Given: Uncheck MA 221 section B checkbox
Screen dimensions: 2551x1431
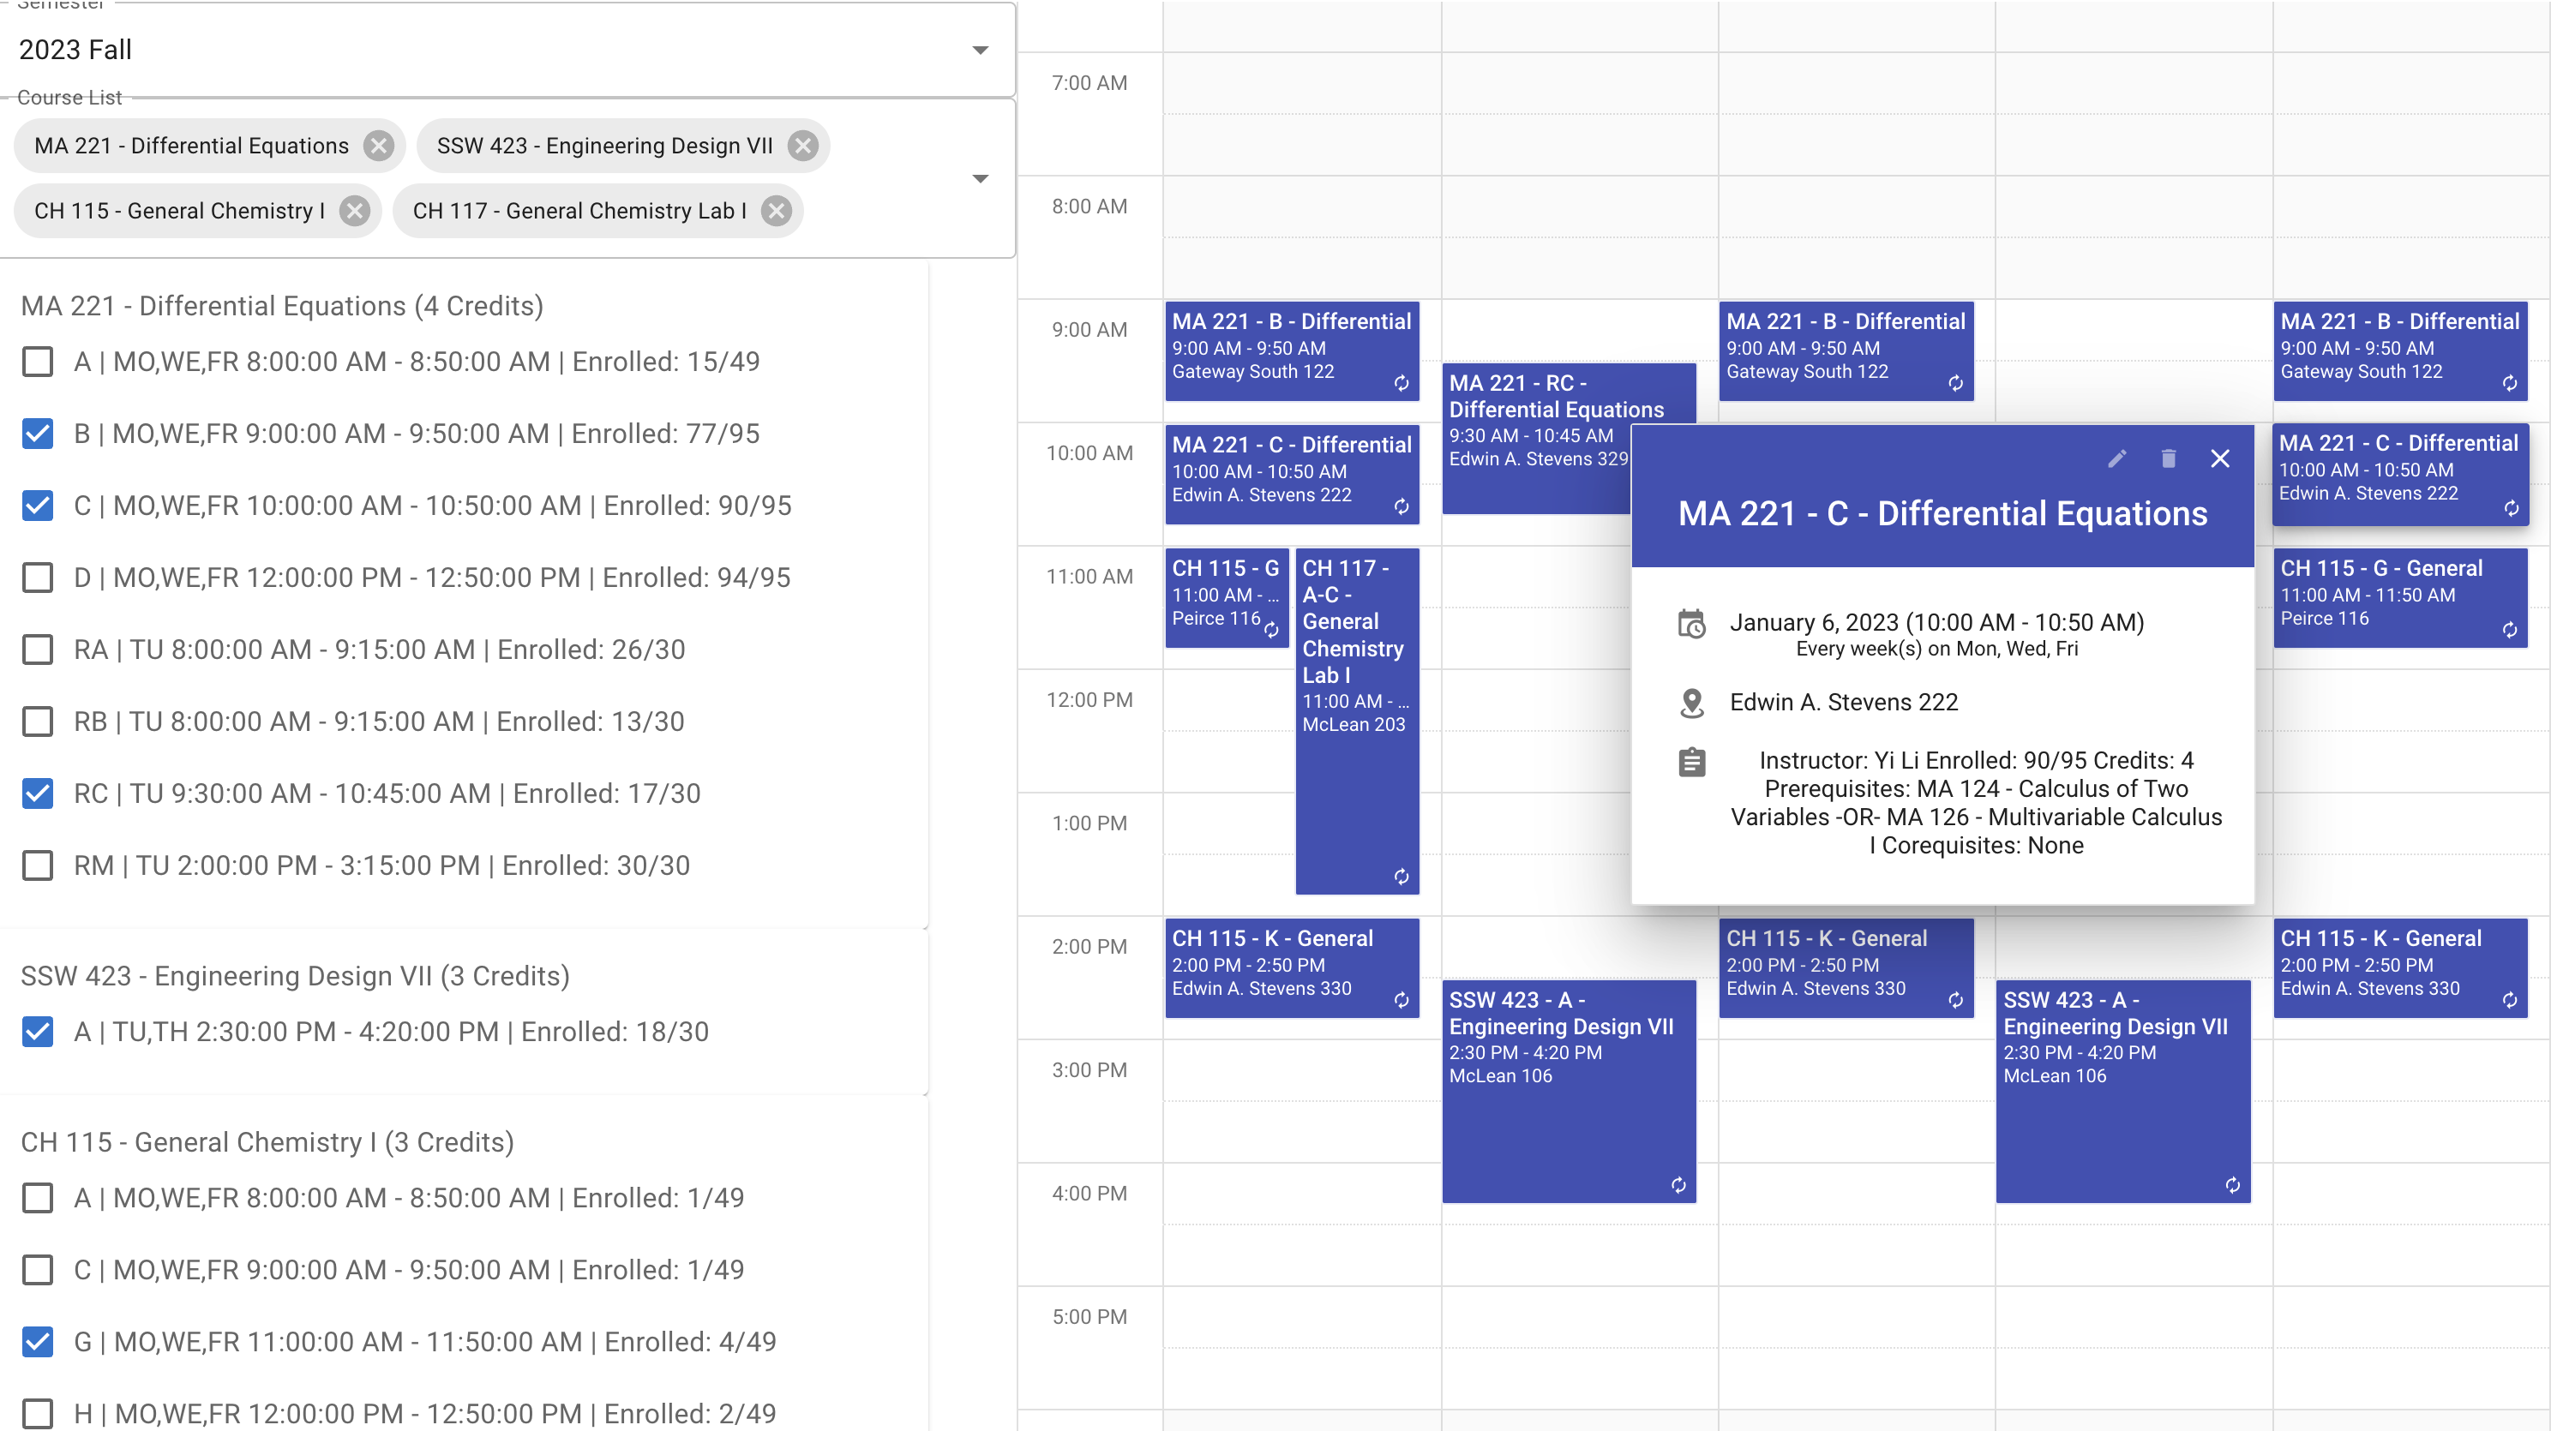Looking at the screenshot, I should (38, 434).
